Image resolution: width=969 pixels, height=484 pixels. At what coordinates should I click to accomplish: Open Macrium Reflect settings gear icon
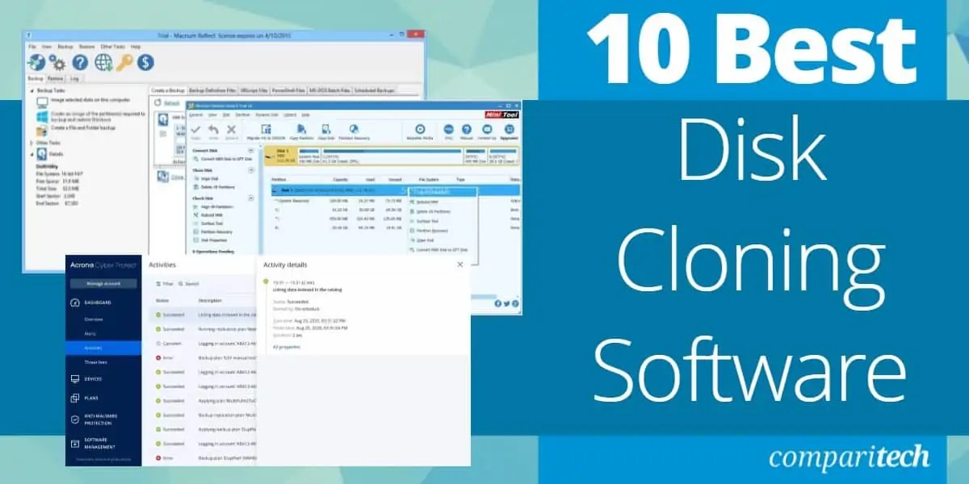[x=57, y=62]
